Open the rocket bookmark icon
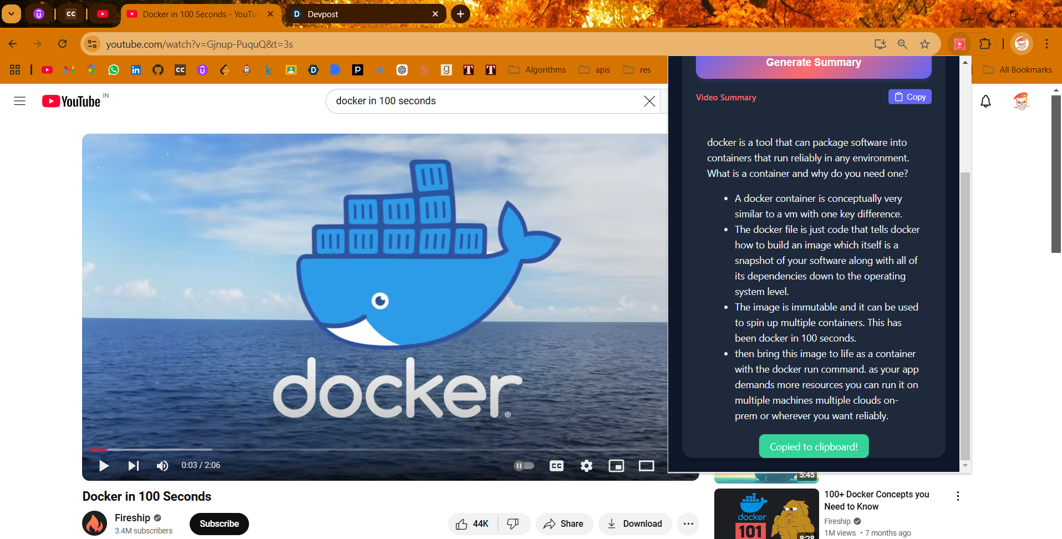The width and height of the screenshot is (1062, 539). point(247,70)
